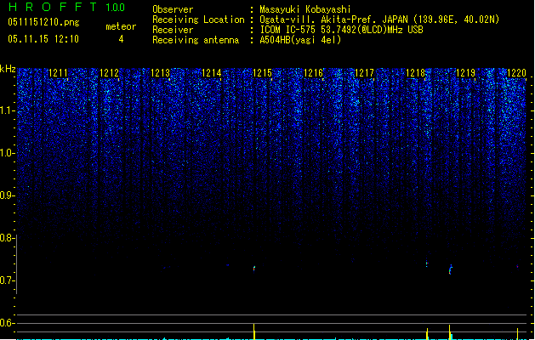Click the meteor count value 4
Screen dimensions: 535x340
121,39
